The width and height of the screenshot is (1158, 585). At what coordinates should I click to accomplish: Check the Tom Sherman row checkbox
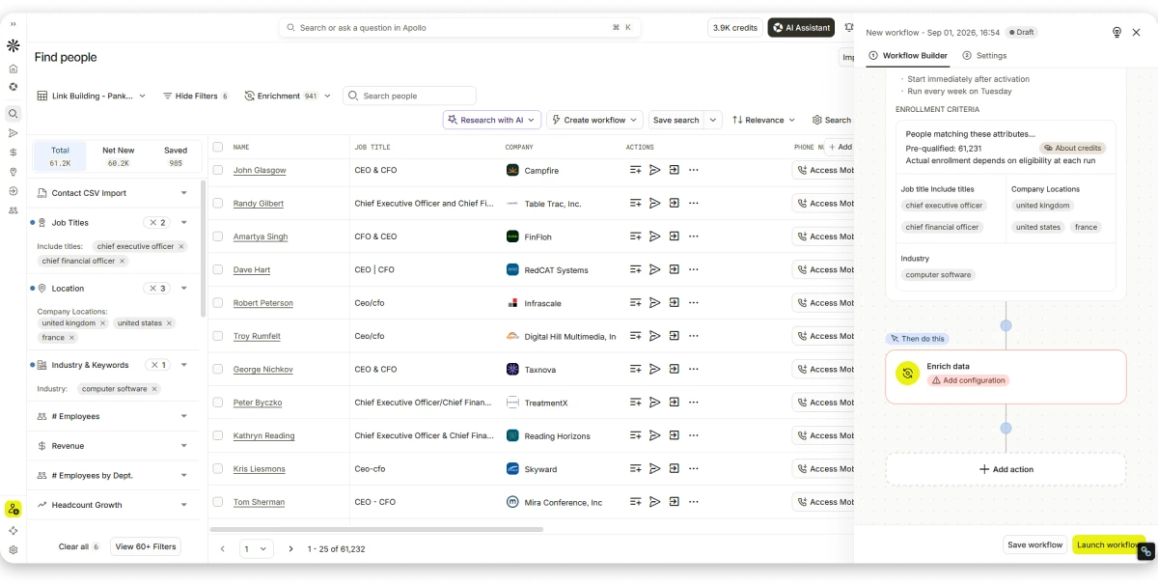[218, 502]
